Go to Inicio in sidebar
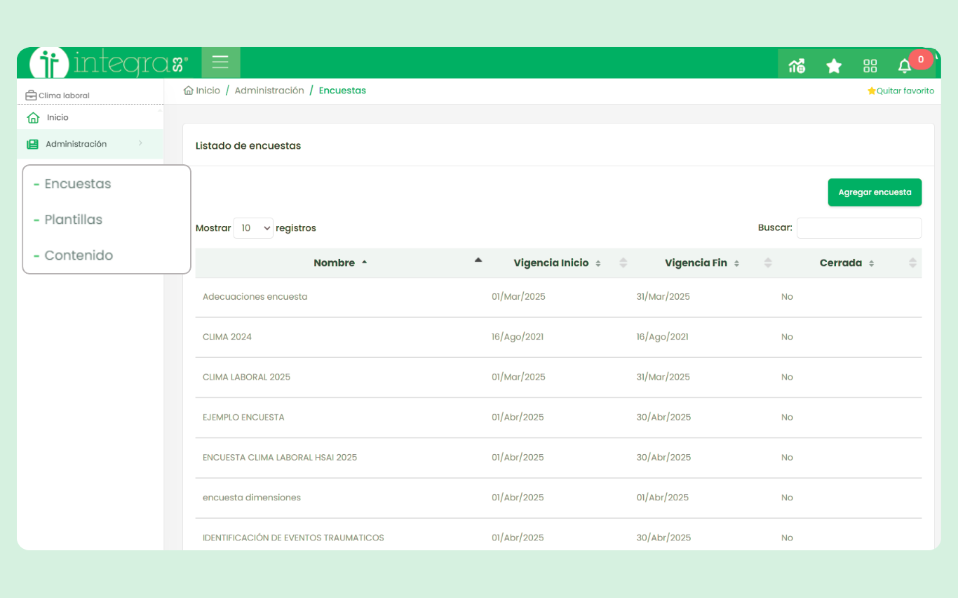The width and height of the screenshot is (958, 598). pyautogui.click(x=58, y=118)
